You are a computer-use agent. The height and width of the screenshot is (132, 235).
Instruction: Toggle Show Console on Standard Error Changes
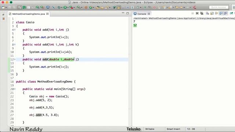pyautogui.click(x=225, y=13)
